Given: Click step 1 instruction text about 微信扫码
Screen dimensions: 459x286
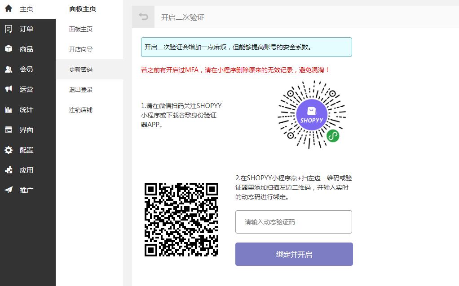Looking at the screenshot, I should tap(181, 115).
